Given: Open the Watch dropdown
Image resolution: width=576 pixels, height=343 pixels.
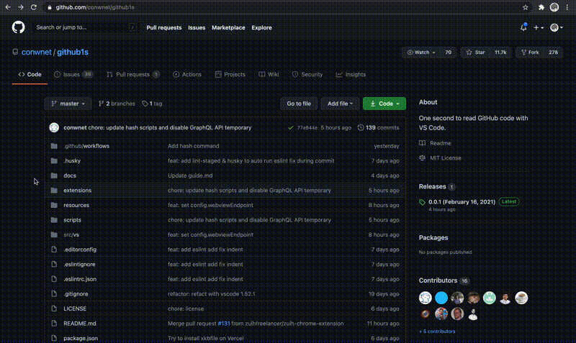Looking at the screenshot, I should [x=421, y=52].
